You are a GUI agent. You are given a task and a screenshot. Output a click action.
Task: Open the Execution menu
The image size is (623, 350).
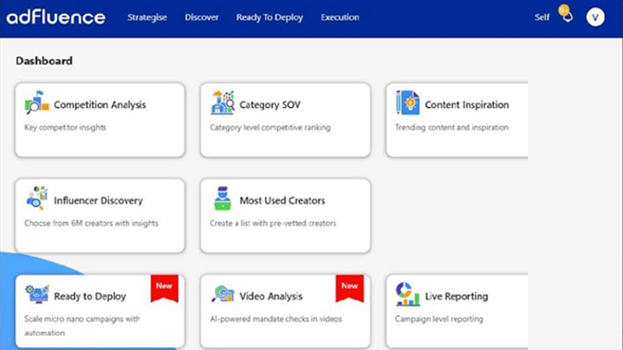pyautogui.click(x=340, y=17)
